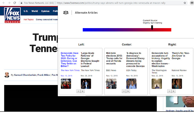Viewport: 194px width, 121px height.
Task: Click The New York Times source under Nov. 10
Action: pos(70,70)
